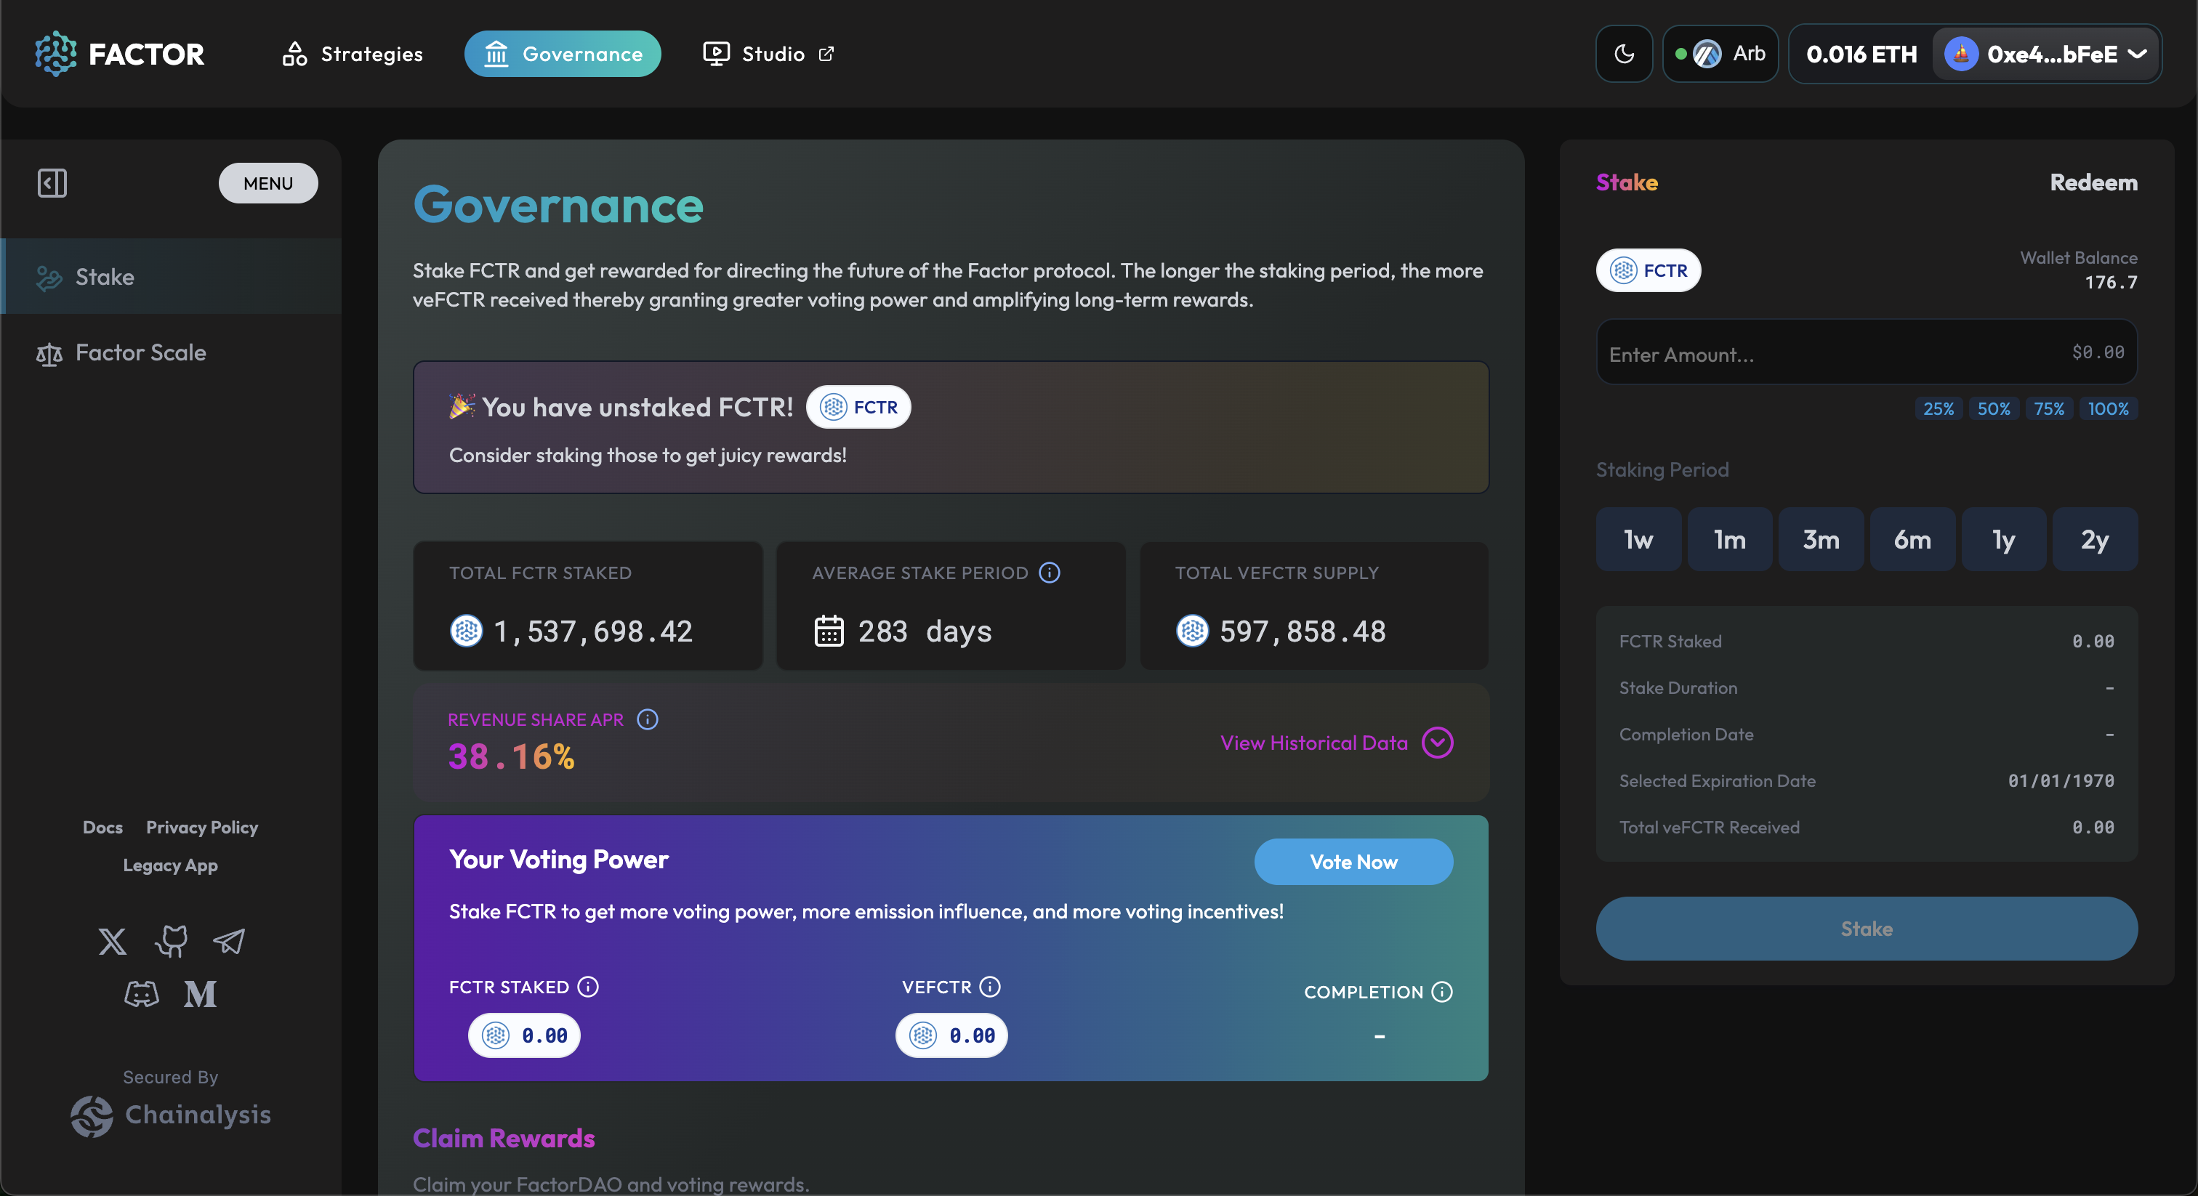Choose the 50% amount preset

point(1993,408)
